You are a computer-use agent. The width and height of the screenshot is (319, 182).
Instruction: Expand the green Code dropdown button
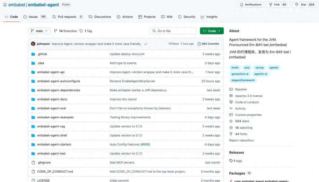(211, 31)
